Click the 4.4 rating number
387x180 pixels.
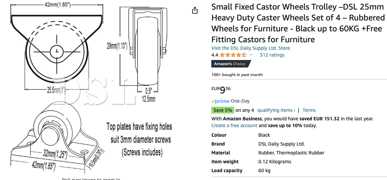pyautogui.click(x=215, y=55)
